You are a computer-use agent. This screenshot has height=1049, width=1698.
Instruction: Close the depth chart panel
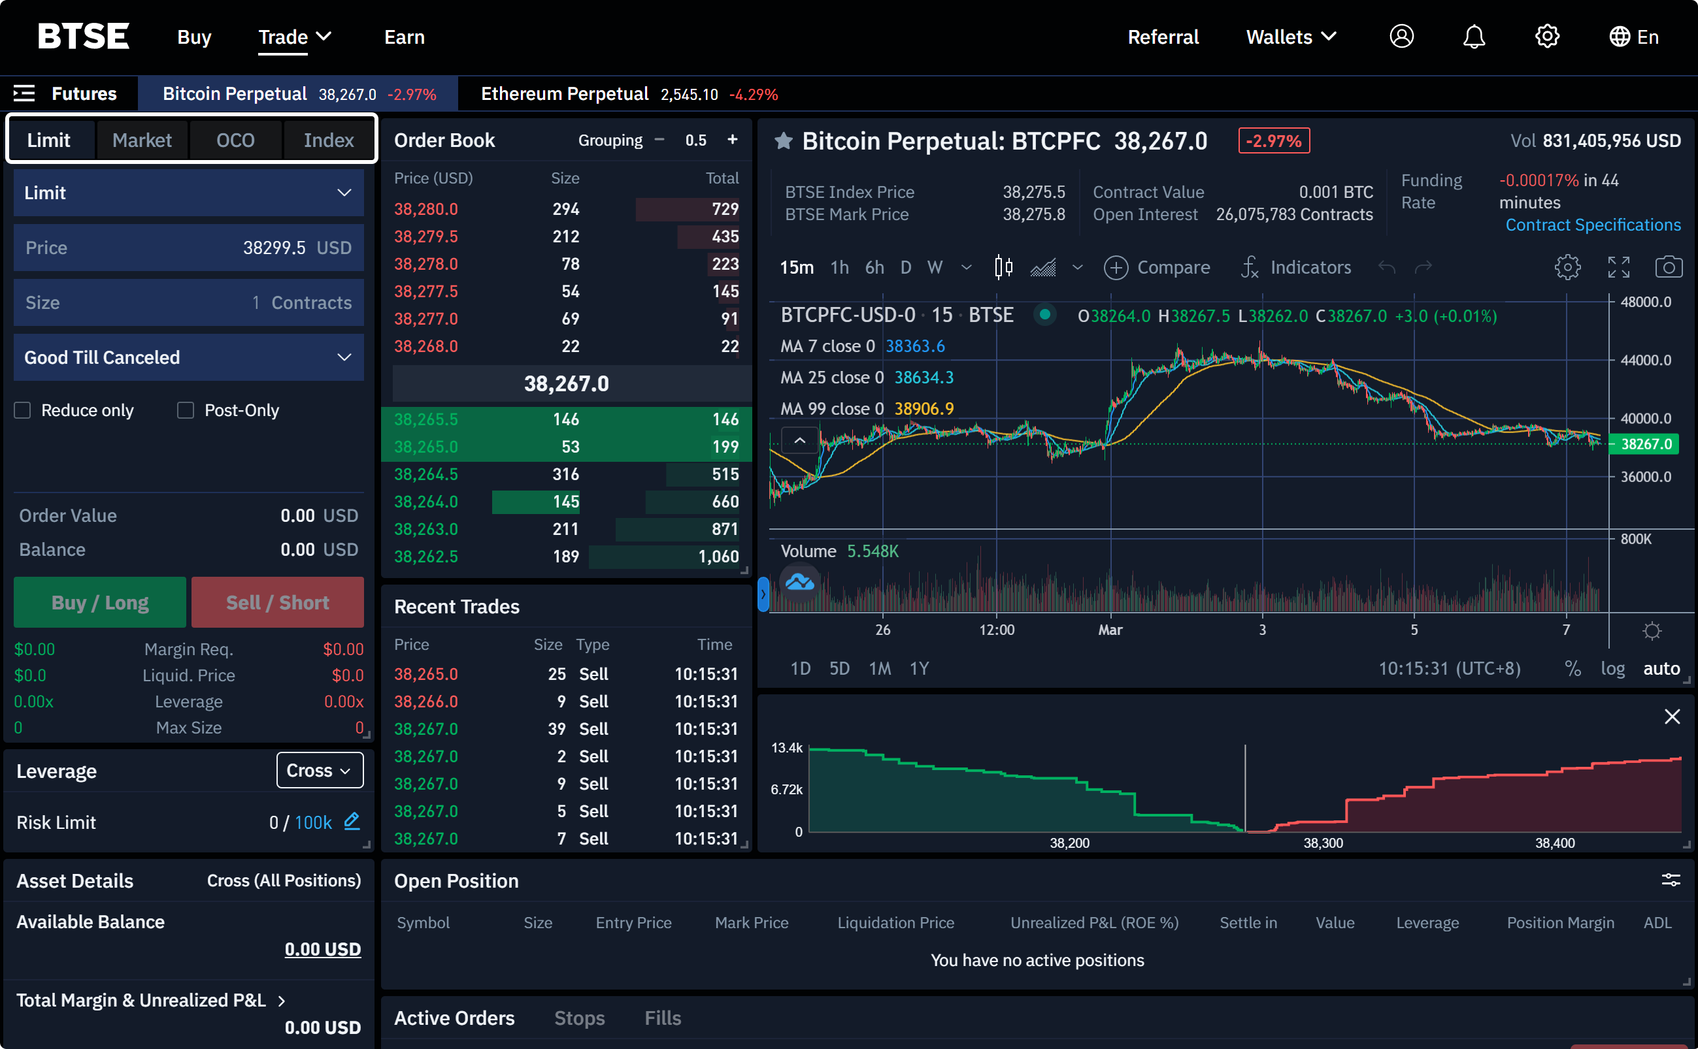[1673, 717]
